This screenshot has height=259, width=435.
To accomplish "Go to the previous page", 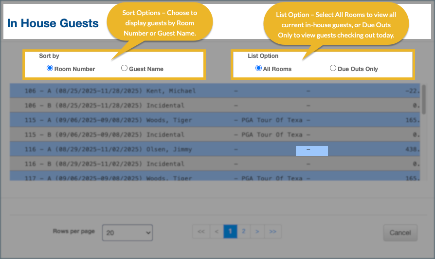I will point(217,232).
